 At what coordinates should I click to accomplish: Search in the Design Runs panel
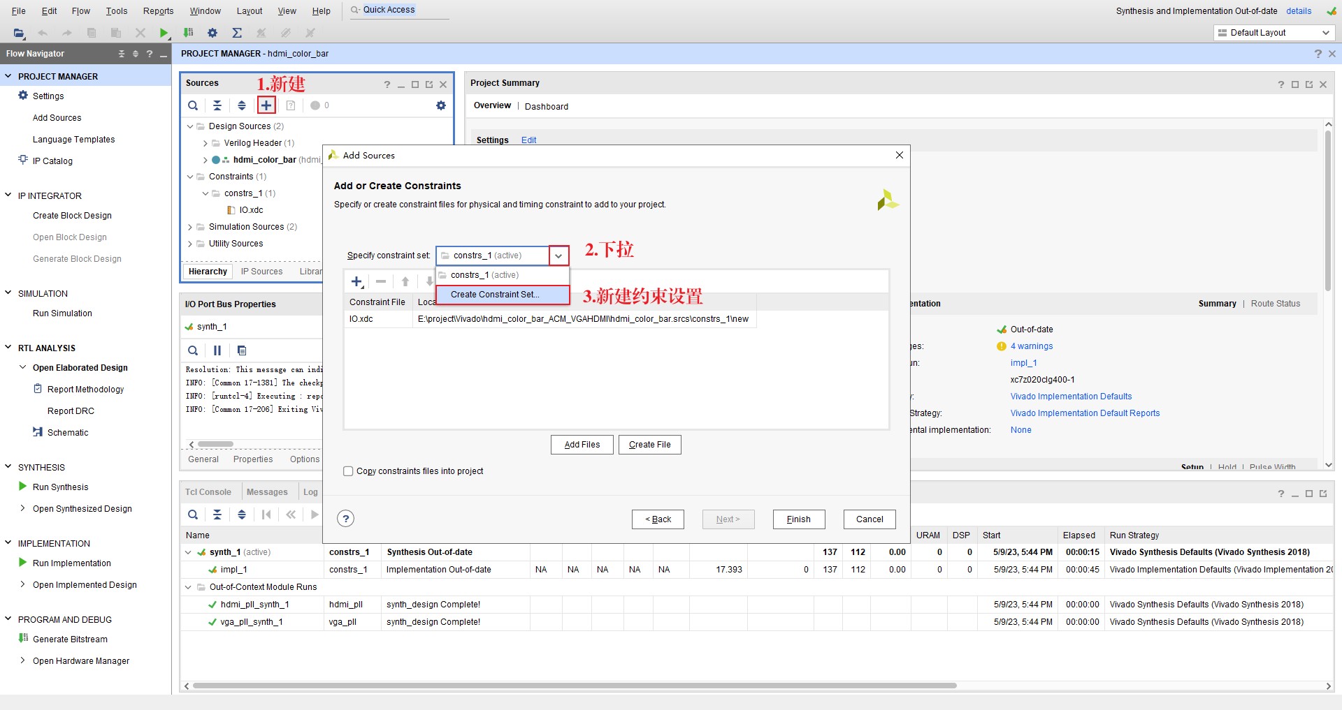[193, 515]
